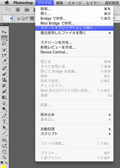The image size is (120, 168).
Task: Choose Bridge で参照...
Action: [x=74, y=18]
